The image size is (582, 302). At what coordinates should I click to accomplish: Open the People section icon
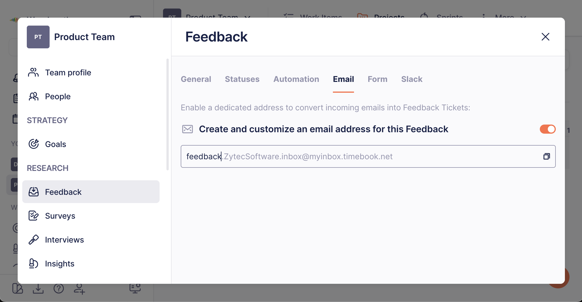(x=33, y=96)
